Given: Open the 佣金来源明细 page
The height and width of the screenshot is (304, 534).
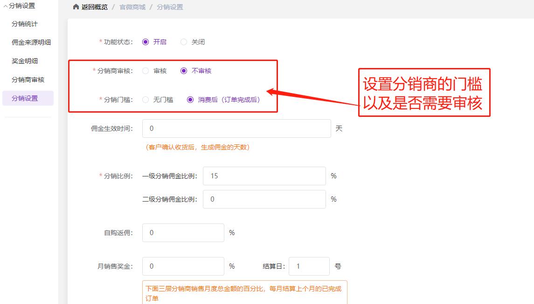Looking at the screenshot, I should click(x=30, y=42).
